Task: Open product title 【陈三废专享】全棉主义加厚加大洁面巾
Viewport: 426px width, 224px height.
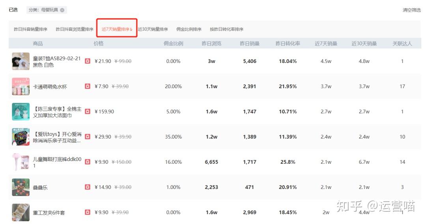Action: (57, 112)
